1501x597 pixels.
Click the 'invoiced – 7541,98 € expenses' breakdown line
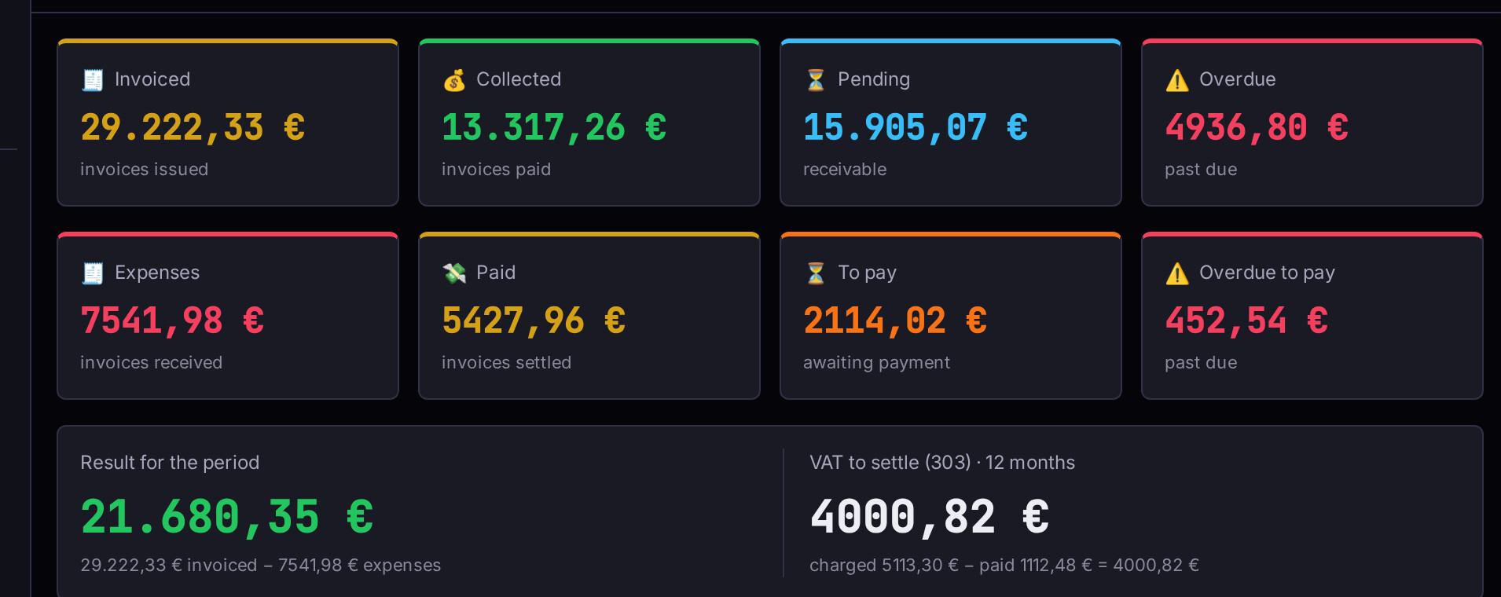coord(260,566)
